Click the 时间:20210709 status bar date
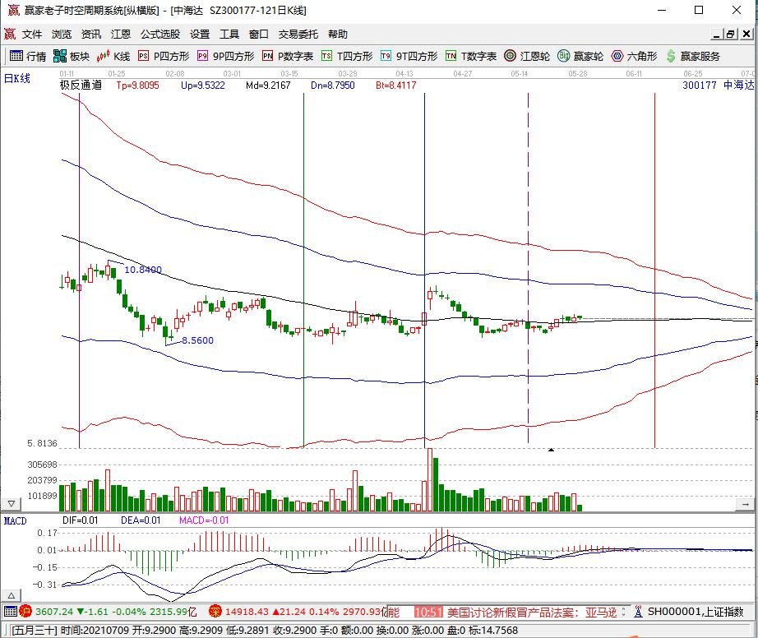The width and height of the screenshot is (758, 638). [95, 631]
